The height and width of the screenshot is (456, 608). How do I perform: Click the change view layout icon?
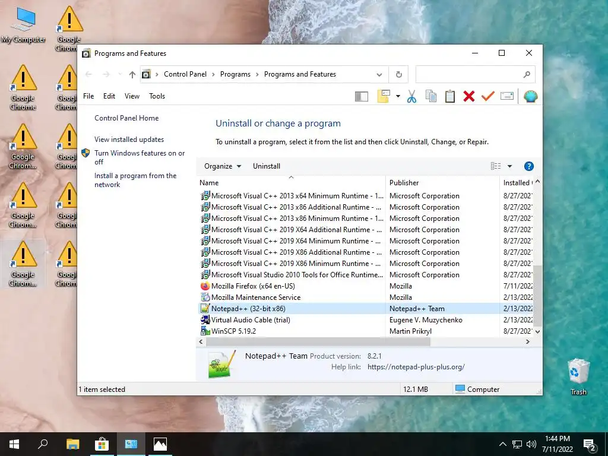496,166
